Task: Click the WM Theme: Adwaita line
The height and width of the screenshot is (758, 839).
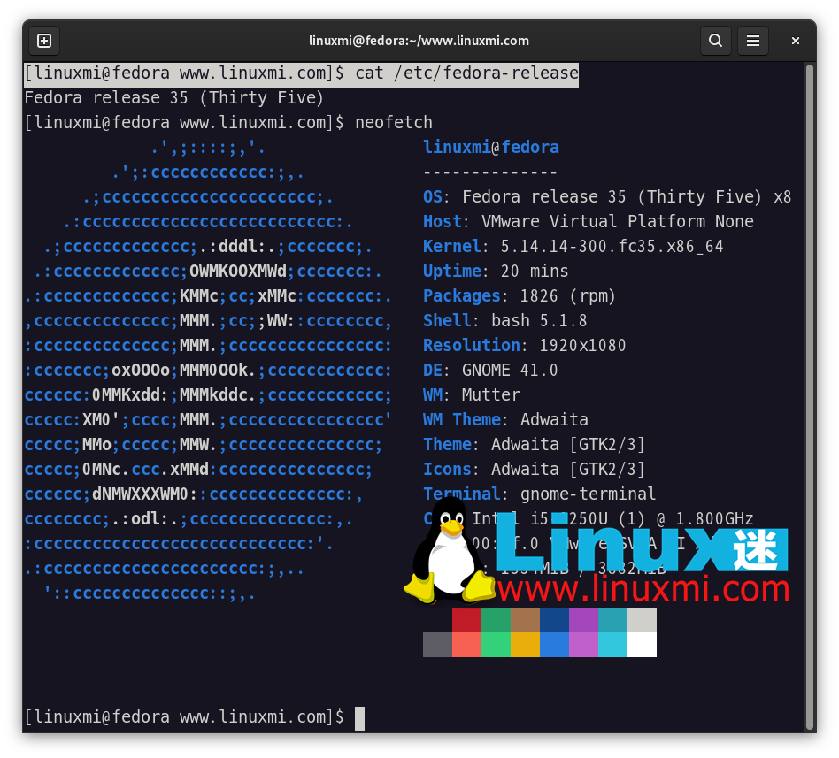Action: pyautogui.click(x=505, y=419)
